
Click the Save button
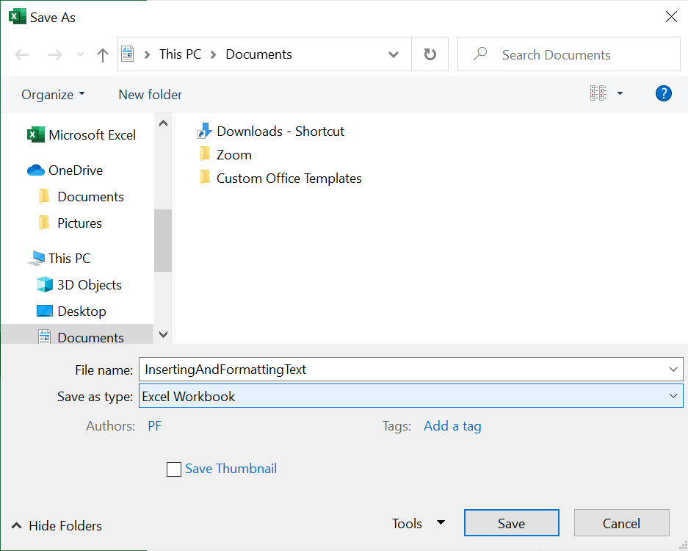511,523
